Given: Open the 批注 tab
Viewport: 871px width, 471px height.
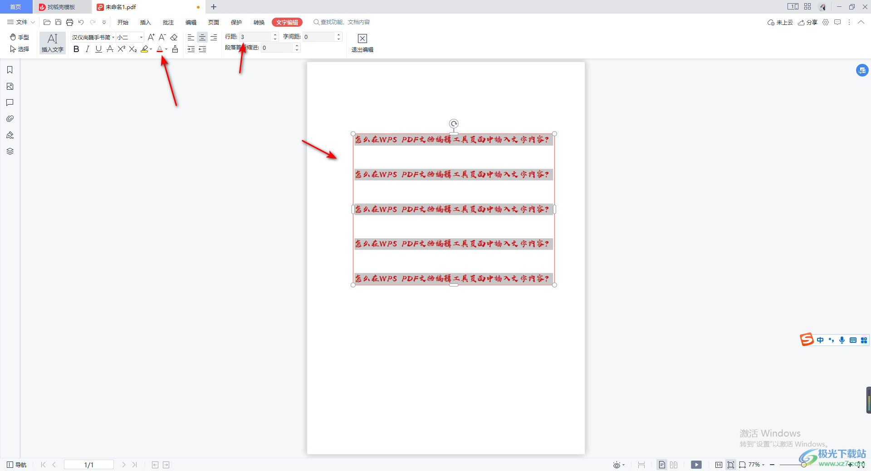Looking at the screenshot, I should coord(168,22).
